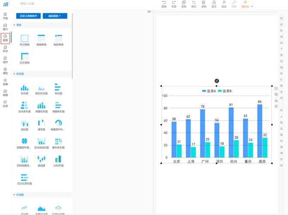Choose the 瀑布图 waterfall chart icon
288x215 pixels.
(41, 124)
